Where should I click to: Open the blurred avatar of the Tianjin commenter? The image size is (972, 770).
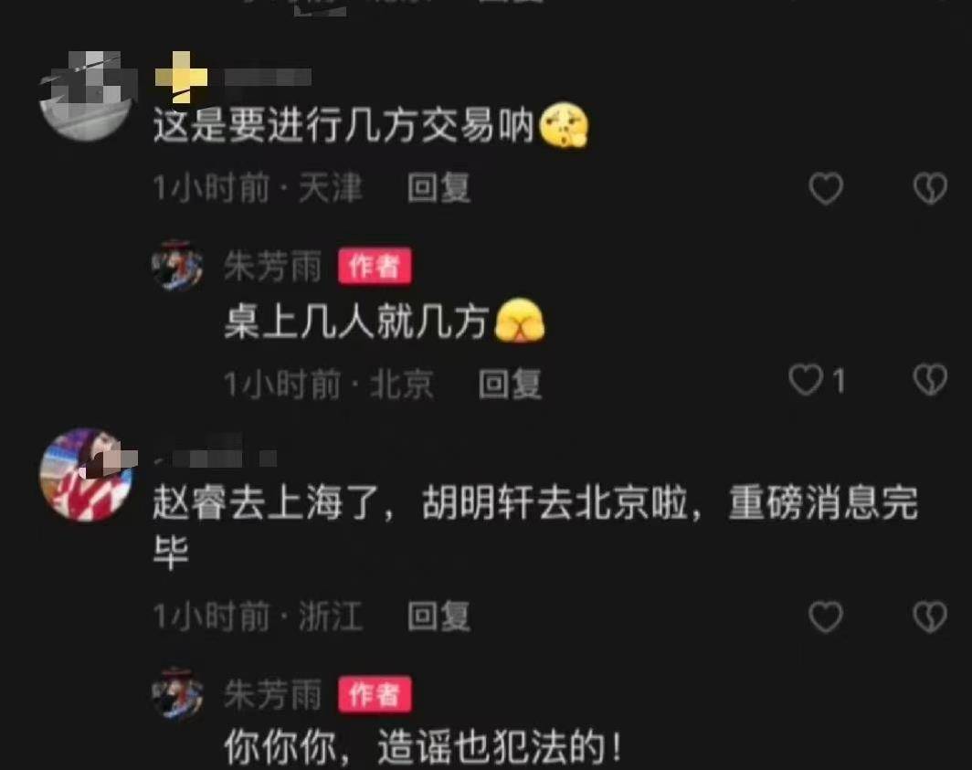pos(87,96)
